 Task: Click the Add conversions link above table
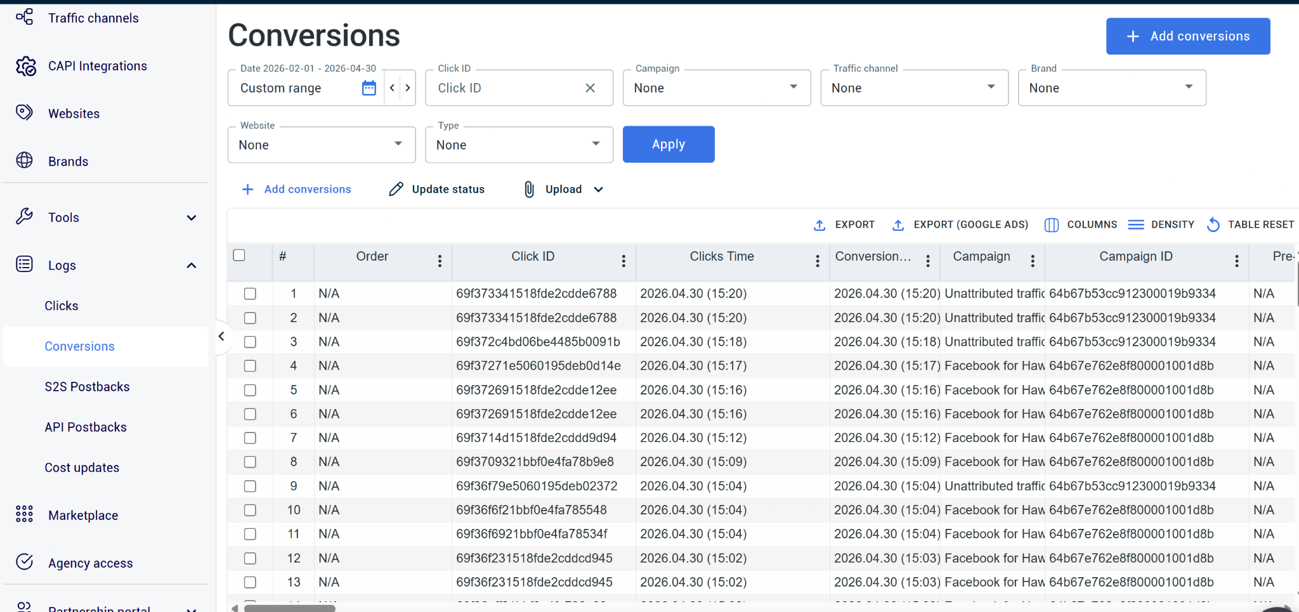(296, 189)
